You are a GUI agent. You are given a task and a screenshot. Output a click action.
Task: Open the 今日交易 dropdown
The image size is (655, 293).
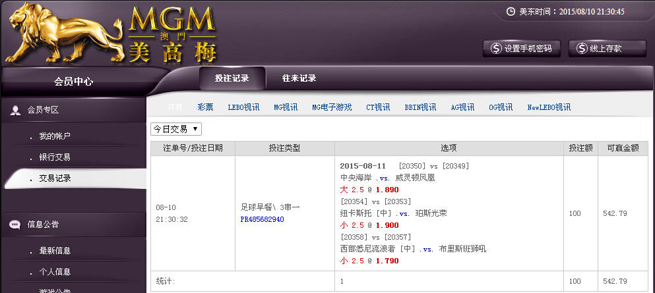(x=176, y=129)
